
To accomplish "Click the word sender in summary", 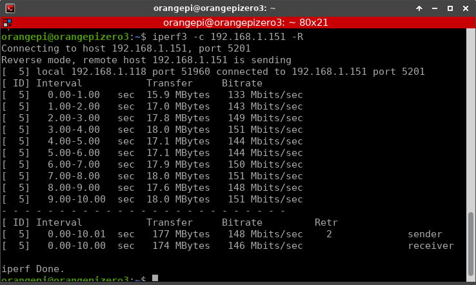I will pyautogui.click(x=425, y=234).
